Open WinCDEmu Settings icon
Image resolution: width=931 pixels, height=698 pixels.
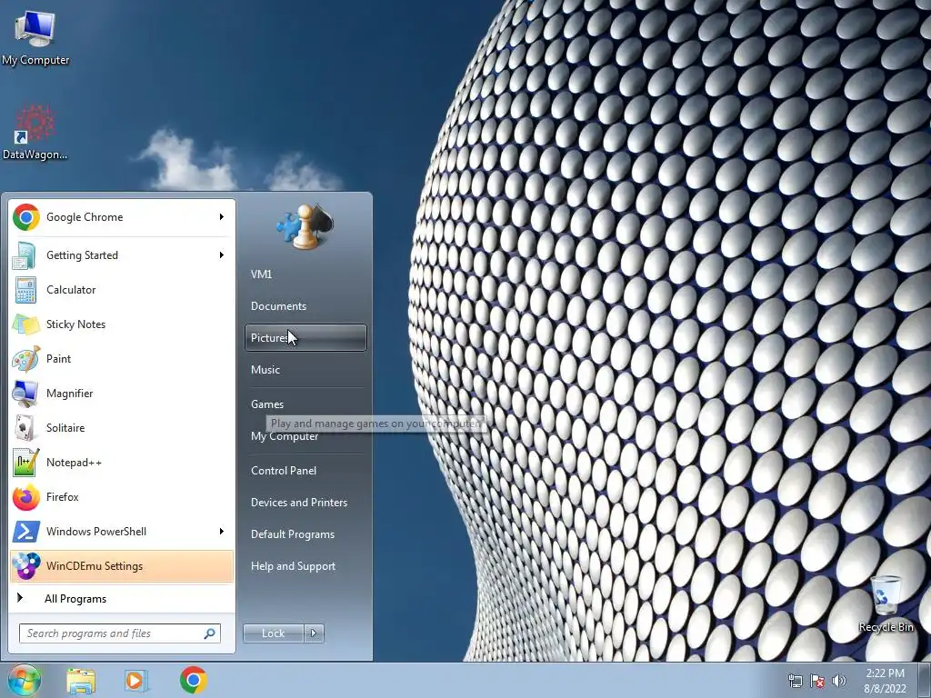[x=25, y=565]
